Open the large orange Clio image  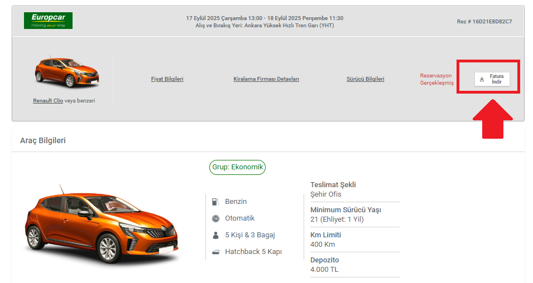tap(102, 225)
